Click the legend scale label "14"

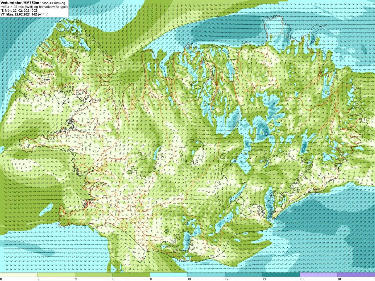pos(264,279)
